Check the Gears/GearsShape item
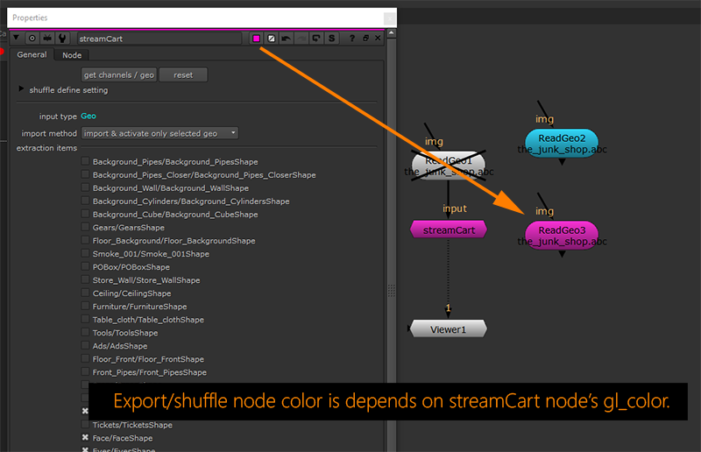This screenshot has width=701, height=452. [x=86, y=228]
